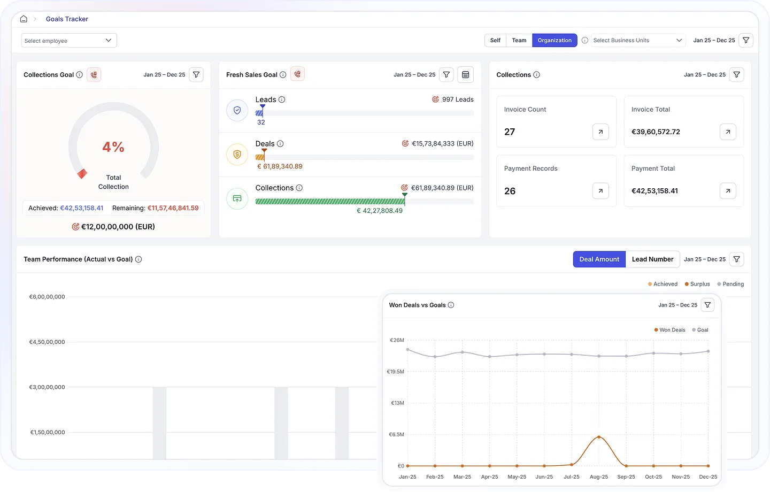Viewport: 770px width, 492px height.
Task: Open the top-right global date filter
Action: (x=746, y=41)
